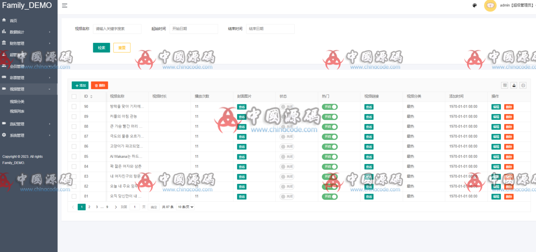Viewport: 536px width, 252px height.
Task: Click the green 检索 search button
Action: [102, 48]
